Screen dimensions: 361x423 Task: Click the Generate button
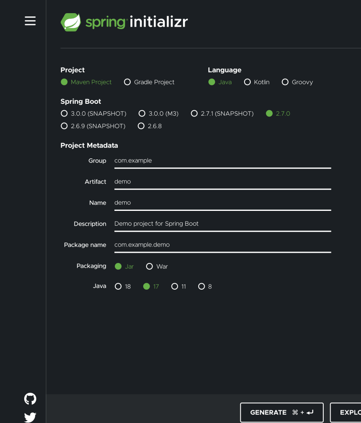pos(282,412)
